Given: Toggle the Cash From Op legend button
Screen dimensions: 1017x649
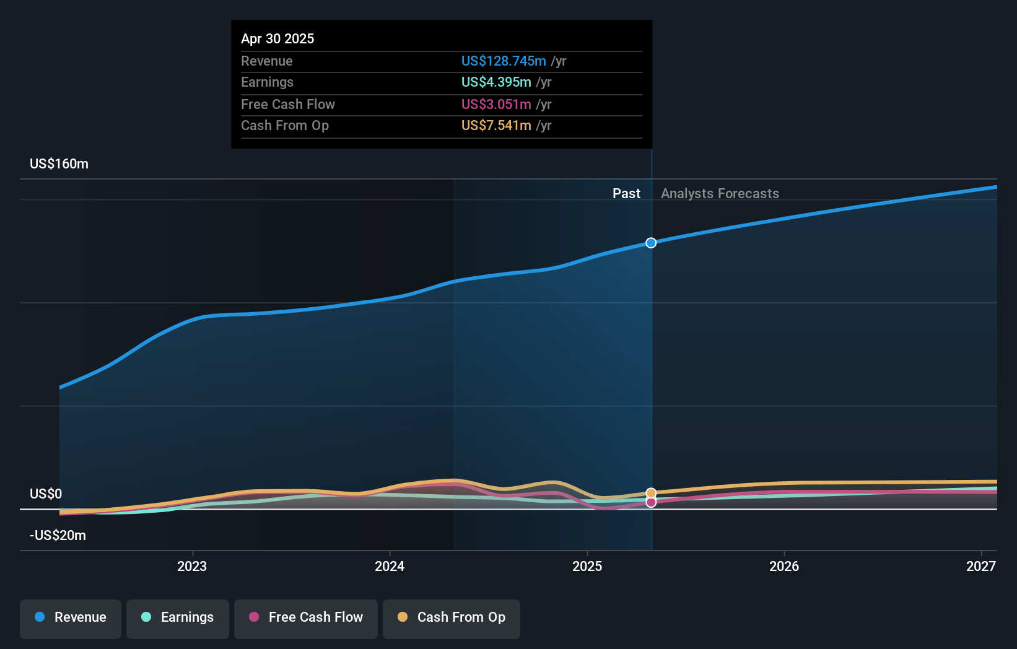Looking at the screenshot, I should click(452, 619).
